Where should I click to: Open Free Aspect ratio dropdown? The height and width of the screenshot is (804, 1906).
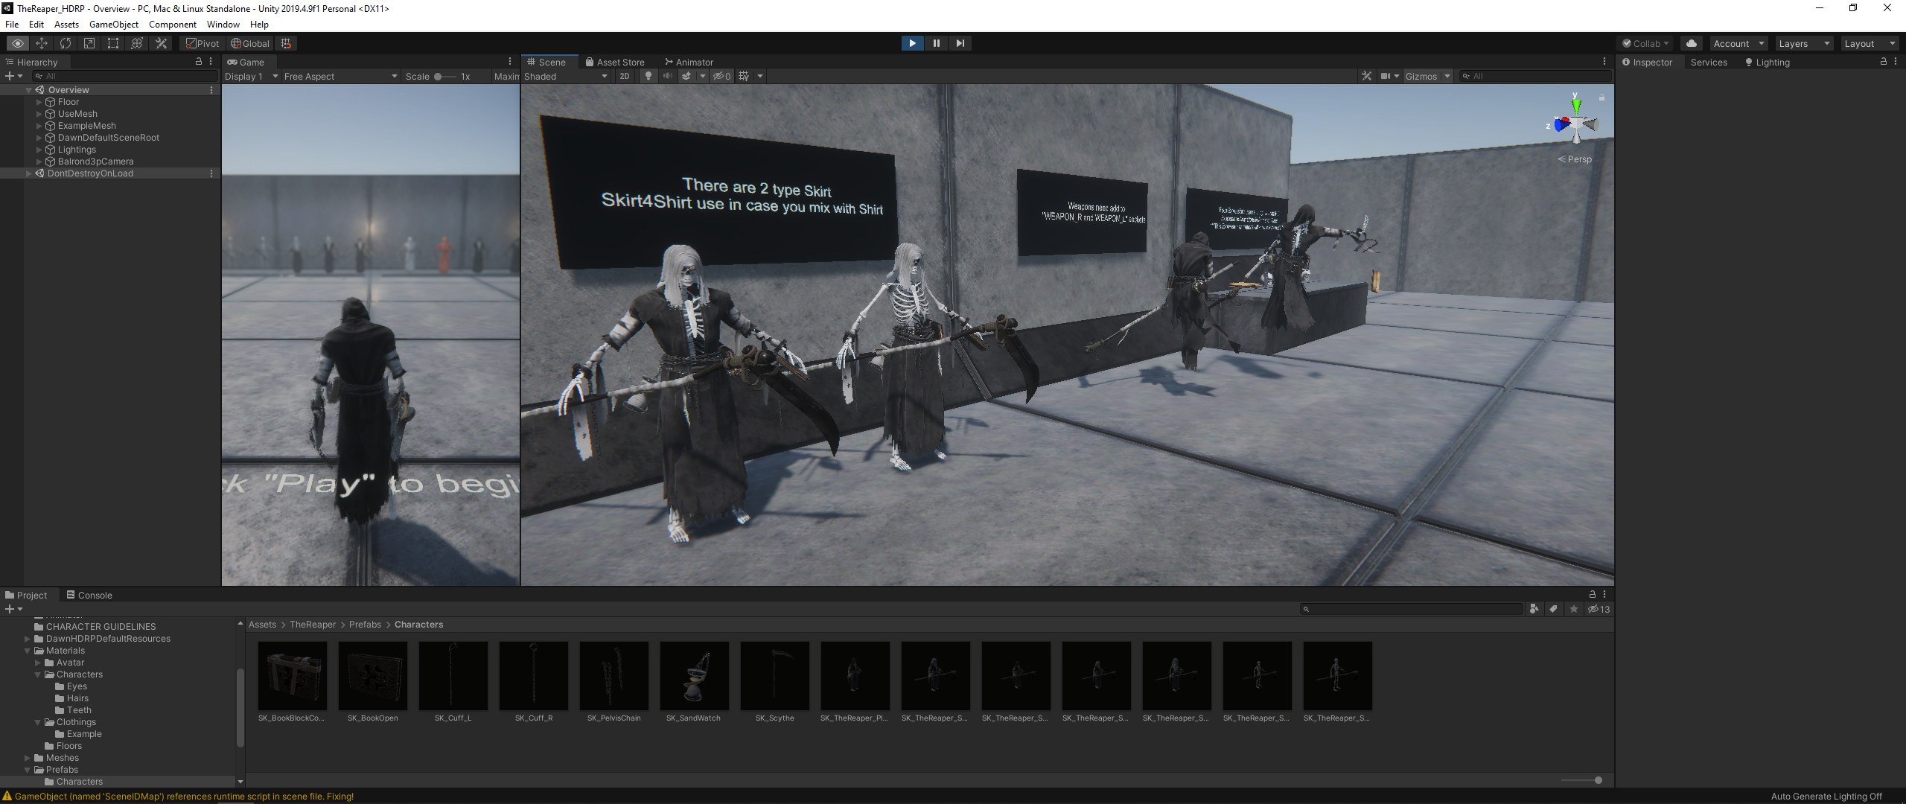[340, 76]
